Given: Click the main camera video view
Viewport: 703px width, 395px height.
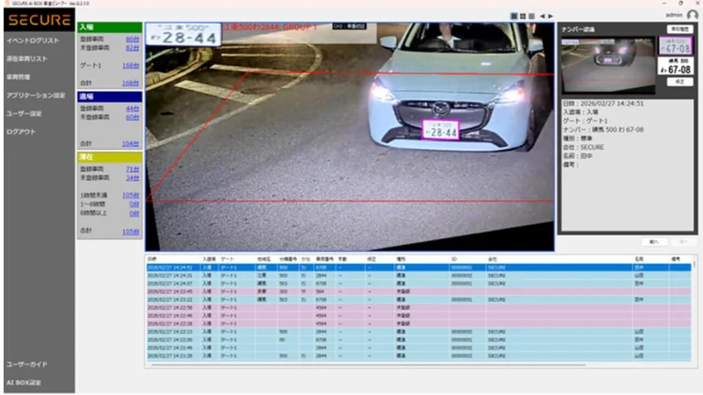Looking at the screenshot, I should pyautogui.click(x=349, y=137).
